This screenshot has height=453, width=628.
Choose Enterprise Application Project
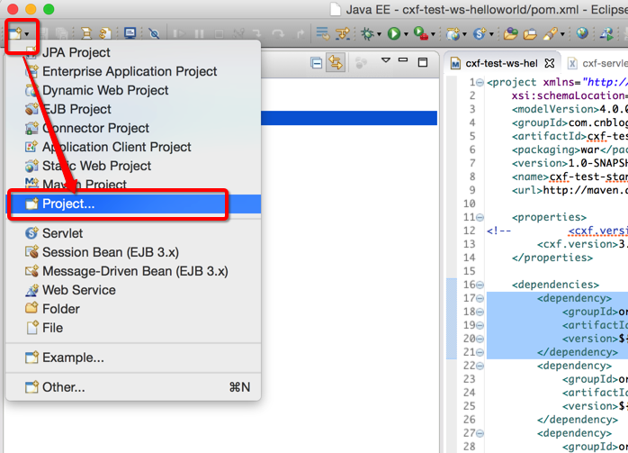pyautogui.click(x=133, y=71)
